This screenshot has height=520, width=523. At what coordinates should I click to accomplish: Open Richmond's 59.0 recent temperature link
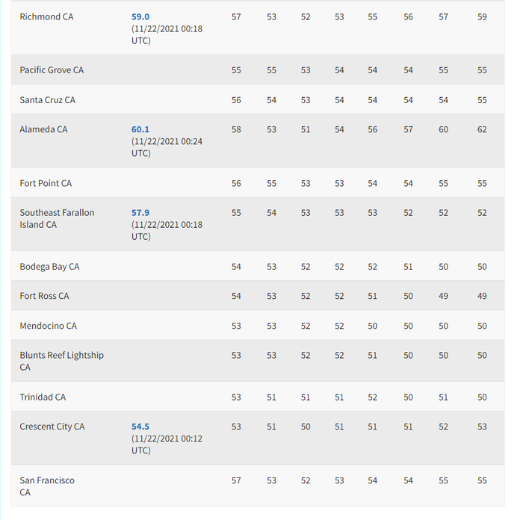click(x=140, y=16)
